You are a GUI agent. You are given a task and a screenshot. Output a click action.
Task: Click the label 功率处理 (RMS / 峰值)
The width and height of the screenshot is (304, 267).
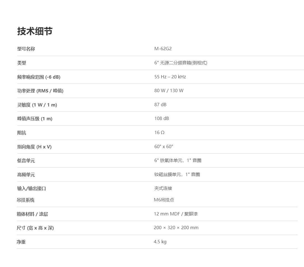[40, 91]
